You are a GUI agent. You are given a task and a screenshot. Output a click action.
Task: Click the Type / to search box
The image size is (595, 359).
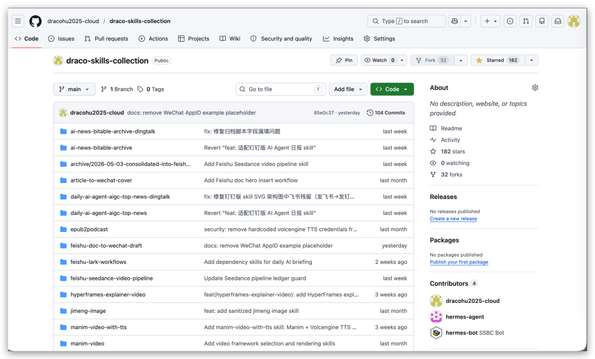point(407,21)
